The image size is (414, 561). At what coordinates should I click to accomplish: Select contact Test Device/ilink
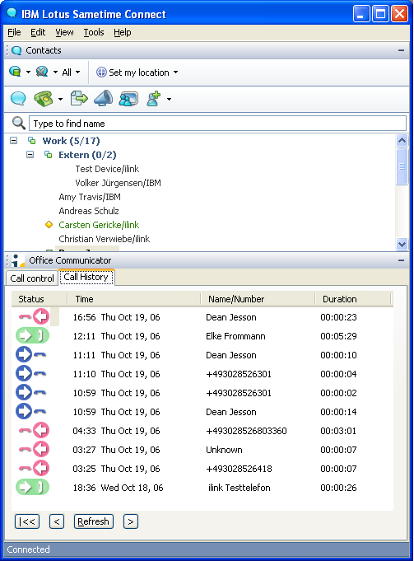[x=107, y=169]
